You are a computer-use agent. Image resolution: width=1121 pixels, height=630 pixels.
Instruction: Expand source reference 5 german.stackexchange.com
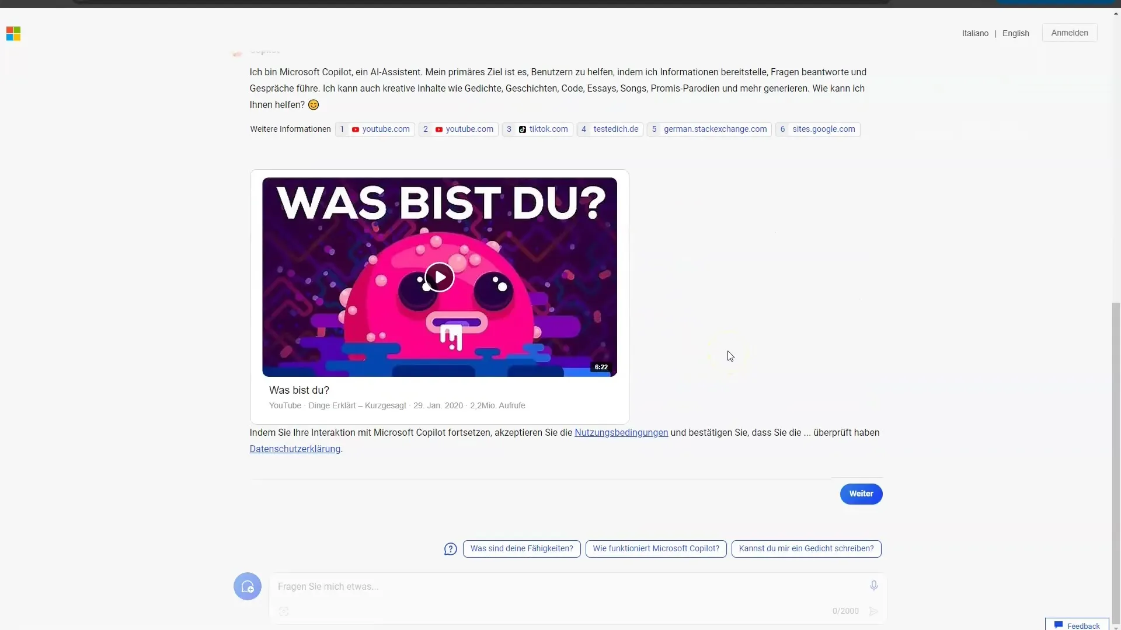coord(709,128)
